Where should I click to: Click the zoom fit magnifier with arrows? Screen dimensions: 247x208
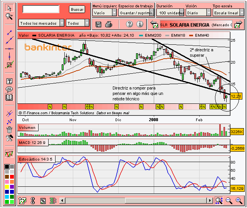tap(219, 201)
